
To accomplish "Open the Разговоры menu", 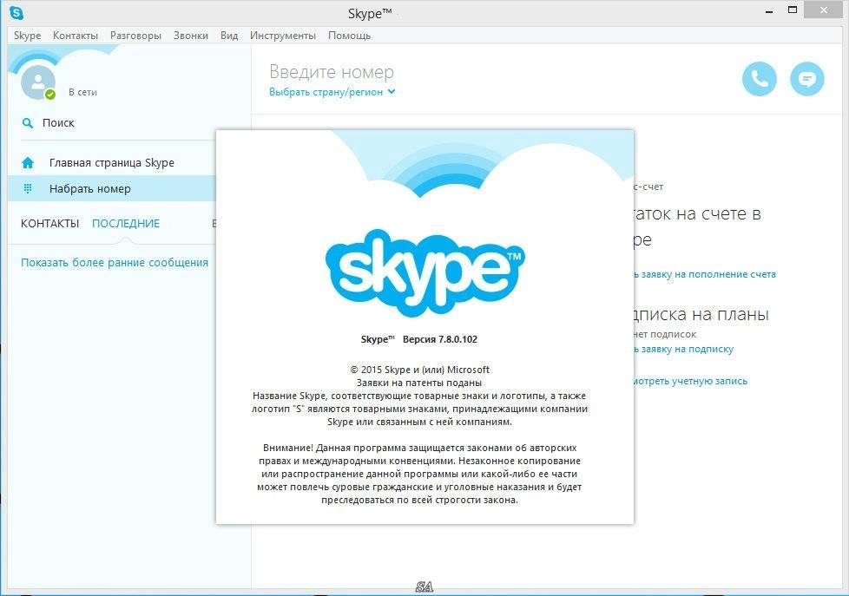I will (x=135, y=36).
